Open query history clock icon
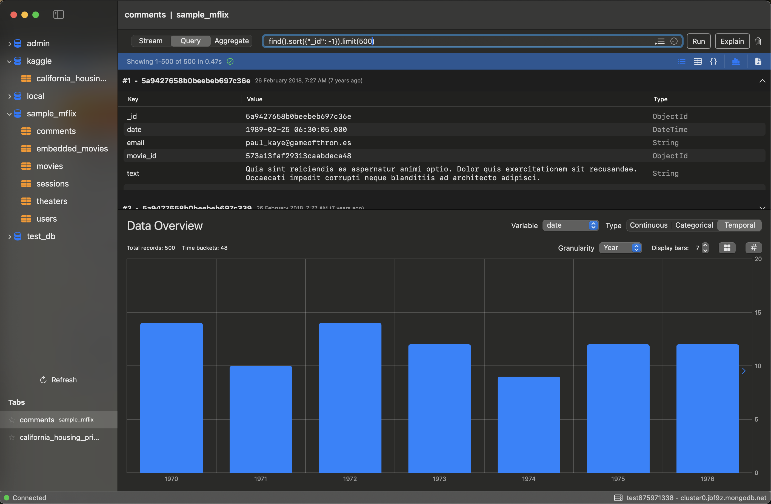 (x=674, y=41)
